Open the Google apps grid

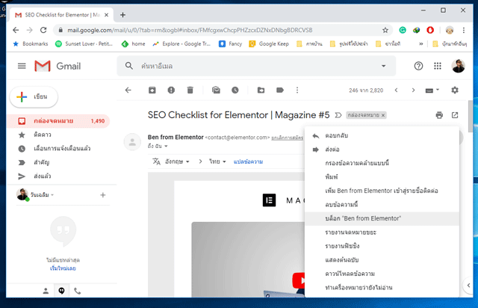point(438,66)
